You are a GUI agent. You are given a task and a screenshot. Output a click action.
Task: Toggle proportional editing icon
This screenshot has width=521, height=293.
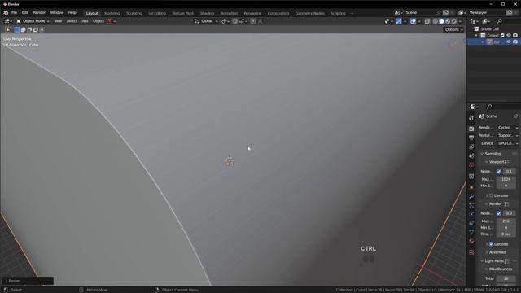click(x=253, y=21)
